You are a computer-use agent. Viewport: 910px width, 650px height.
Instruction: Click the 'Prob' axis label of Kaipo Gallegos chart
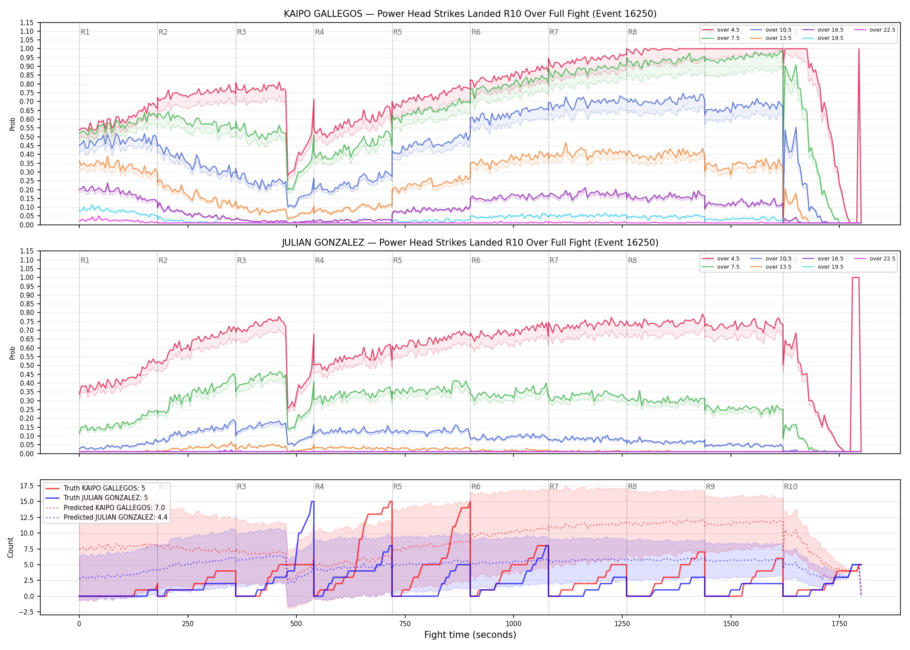click(x=13, y=124)
